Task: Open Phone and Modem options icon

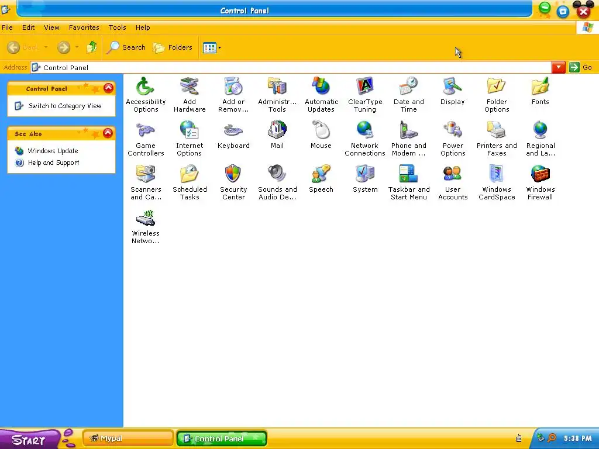Action: 409,139
